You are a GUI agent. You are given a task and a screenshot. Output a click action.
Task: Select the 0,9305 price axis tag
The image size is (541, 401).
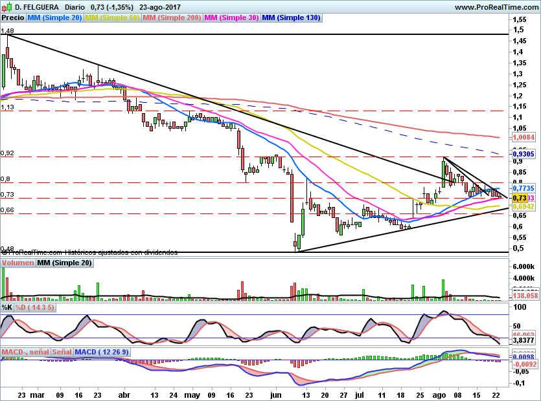tap(523, 155)
